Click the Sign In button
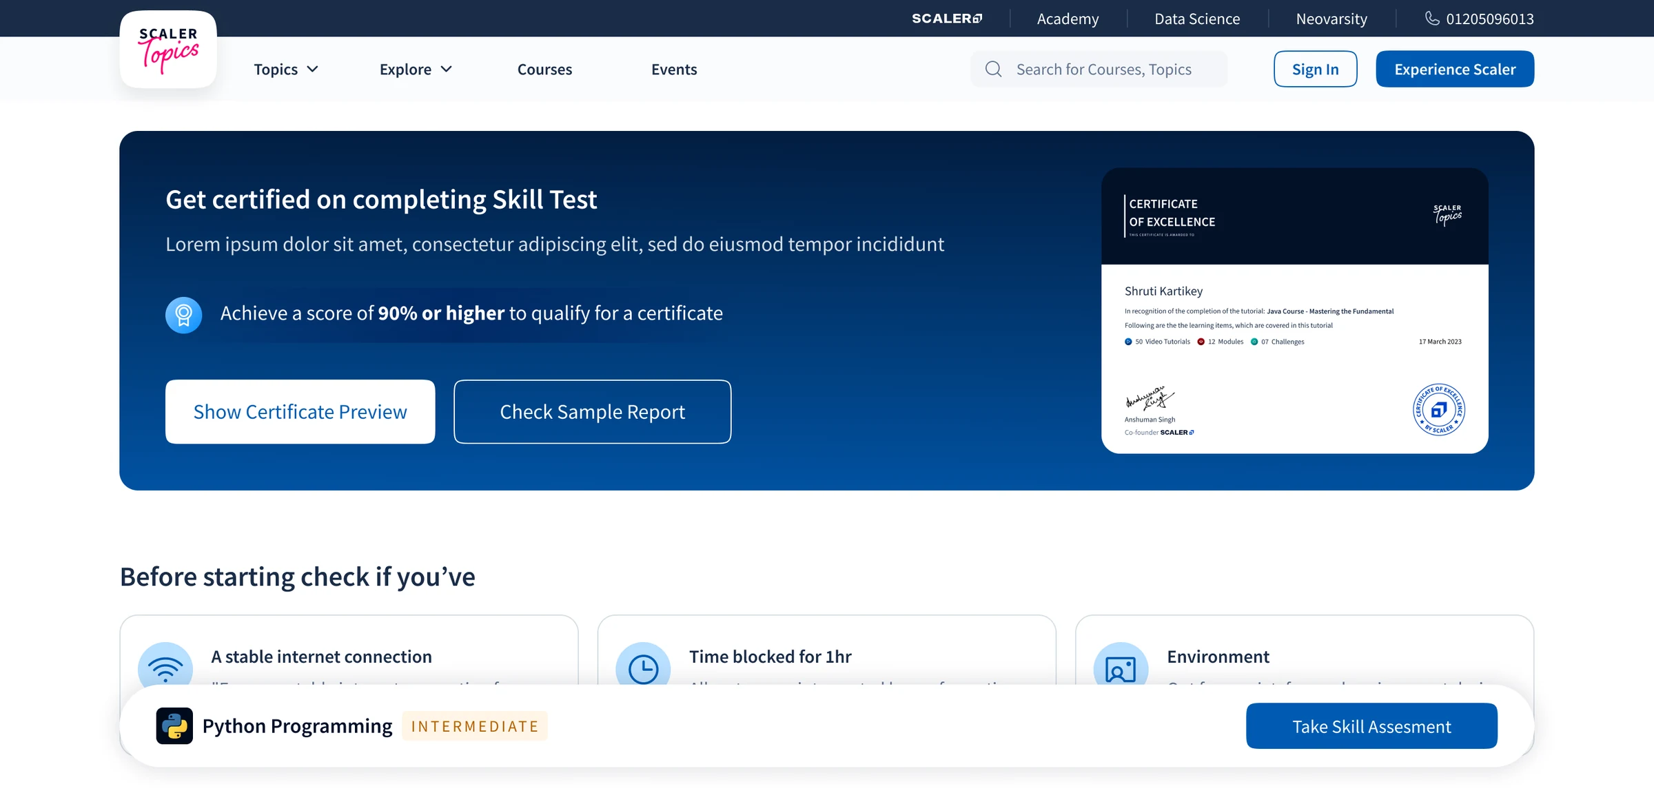The width and height of the screenshot is (1654, 804). pyautogui.click(x=1315, y=69)
